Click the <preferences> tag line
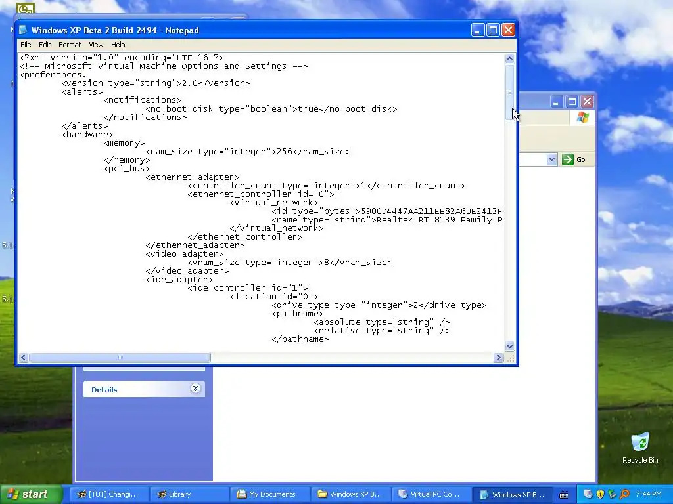673x504 pixels. 53,75
